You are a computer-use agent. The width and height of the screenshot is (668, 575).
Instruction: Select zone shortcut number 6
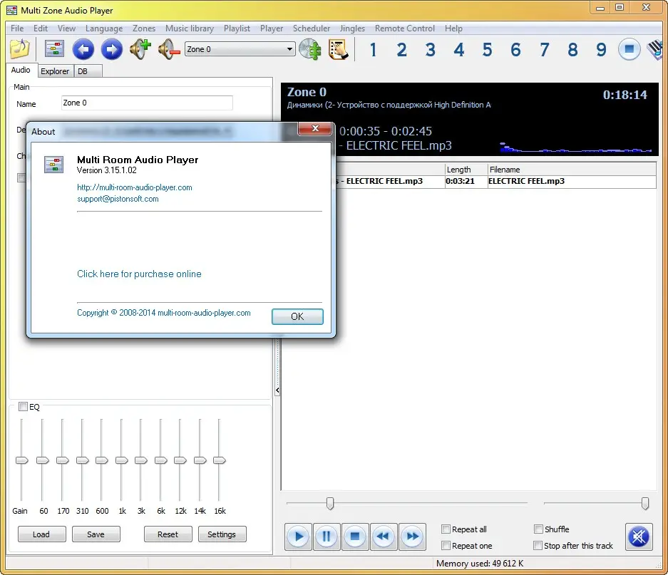coord(516,50)
